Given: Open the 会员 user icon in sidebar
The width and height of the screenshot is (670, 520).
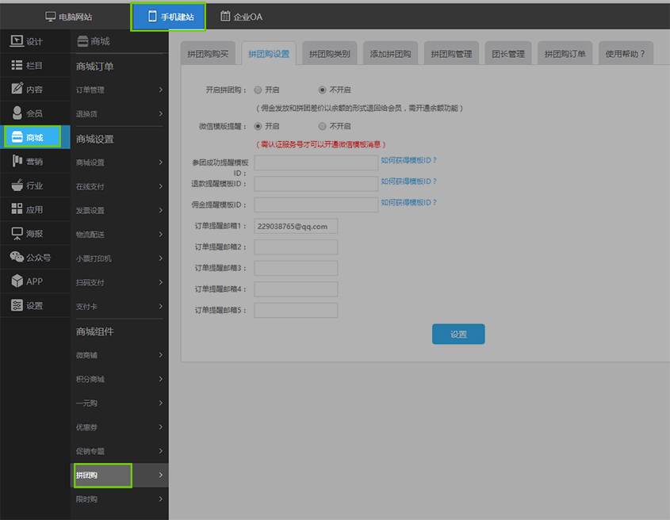Looking at the screenshot, I should tap(17, 113).
